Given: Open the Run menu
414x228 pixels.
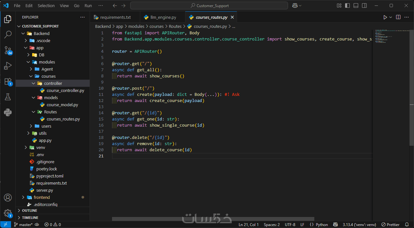Looking at the screenshot, I should (x=88, y=6).
